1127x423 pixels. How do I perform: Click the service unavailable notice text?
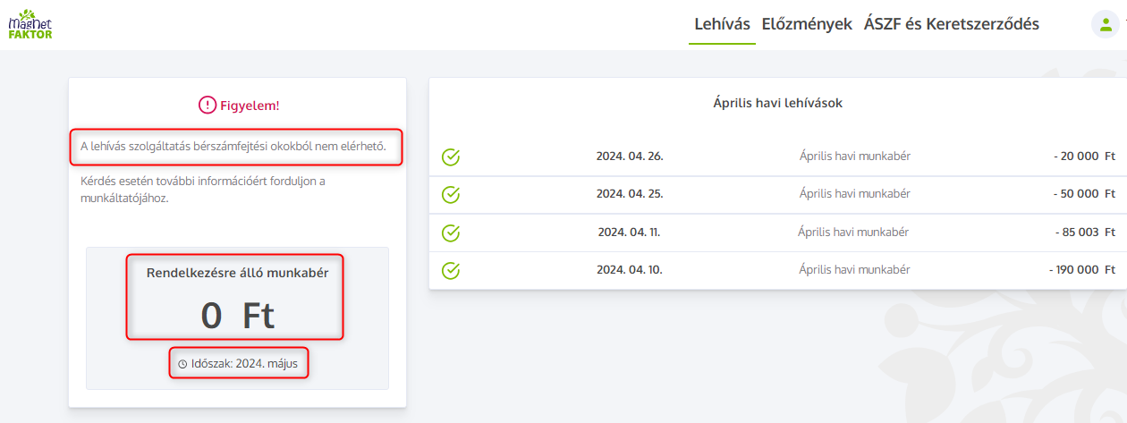[233, 146]
